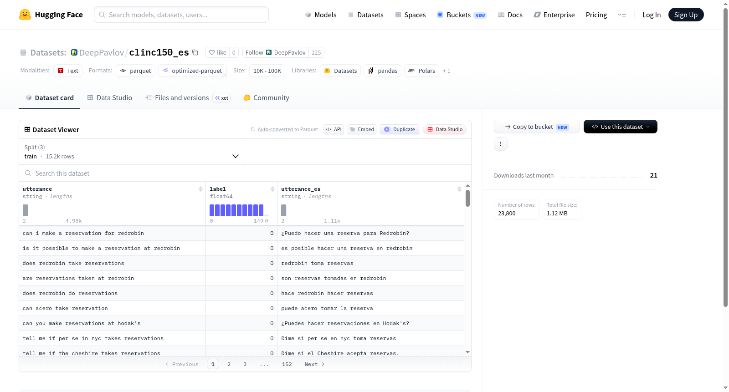Click the Embed button

click(x=362, y=129)
